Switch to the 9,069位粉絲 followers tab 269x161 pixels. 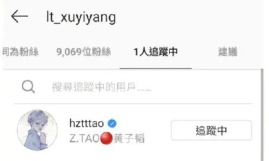coord(84,52)
